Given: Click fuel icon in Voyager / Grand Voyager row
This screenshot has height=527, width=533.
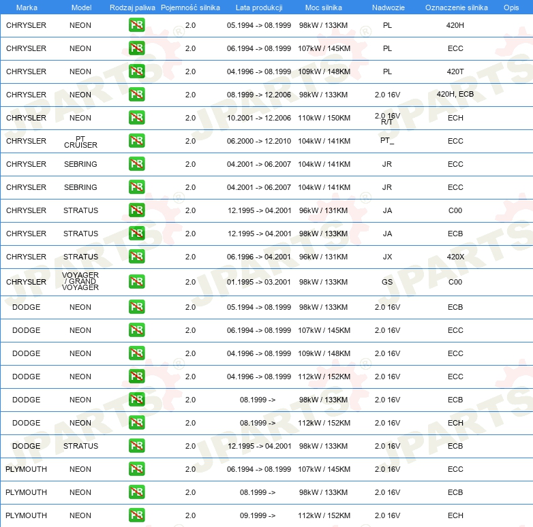Looking at the screenshot, I should (136, 282).
